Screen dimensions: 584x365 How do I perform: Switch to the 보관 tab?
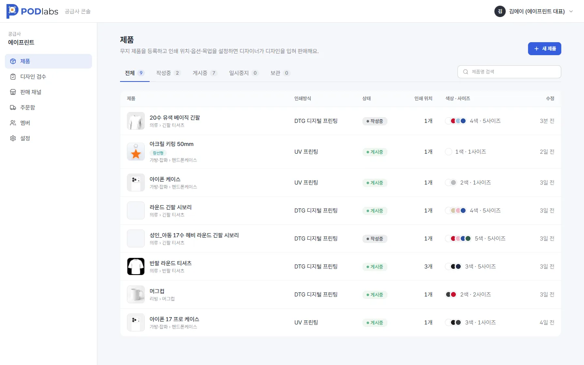pos(280,73)
